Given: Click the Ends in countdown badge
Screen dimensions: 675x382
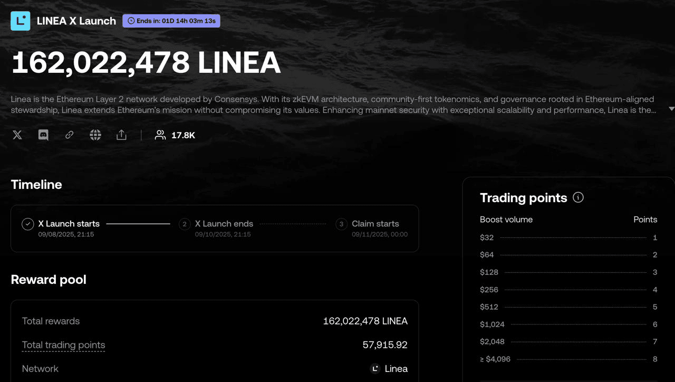Looking at the screenshot, I should point(171,21).
